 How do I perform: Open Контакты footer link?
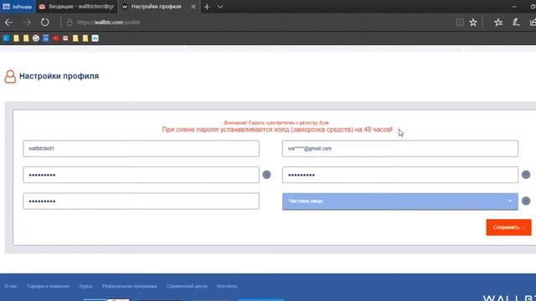[227, 286]
